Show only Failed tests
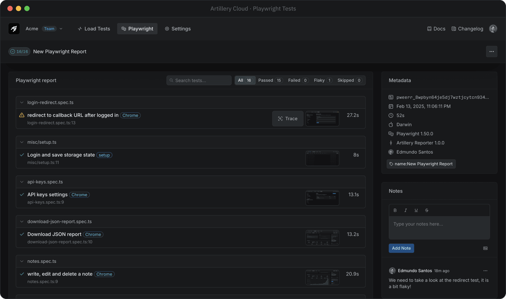This screenshot has width=506, height=299. [298, 80]
